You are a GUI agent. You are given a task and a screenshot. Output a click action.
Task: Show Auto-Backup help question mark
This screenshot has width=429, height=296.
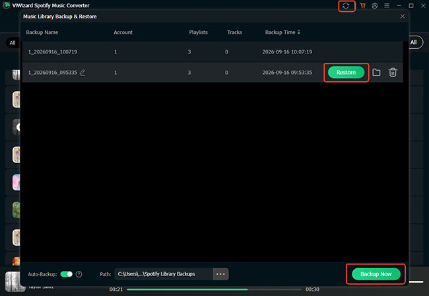[79, 274]
